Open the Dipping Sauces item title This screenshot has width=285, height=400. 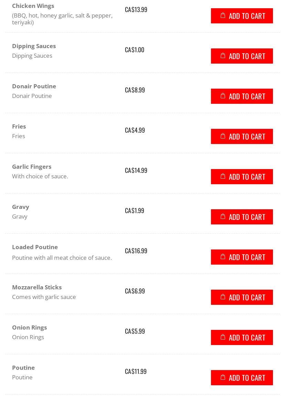[34, 46]
